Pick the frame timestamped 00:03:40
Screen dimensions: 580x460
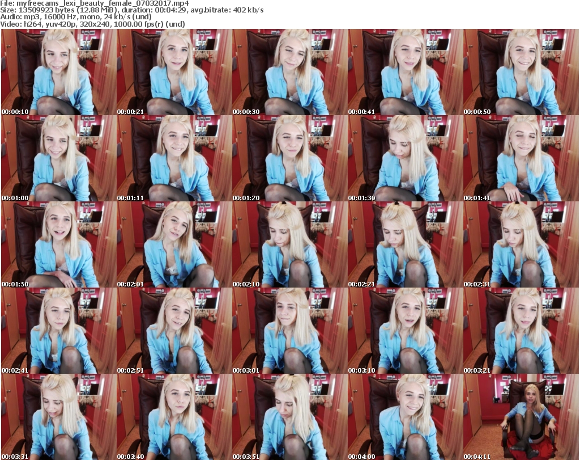click(174, 417)
